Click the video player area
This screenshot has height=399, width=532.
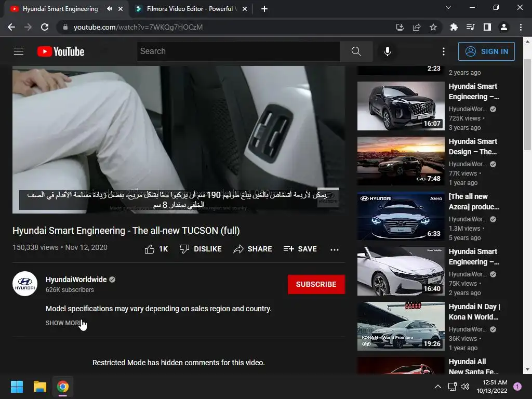179,139
